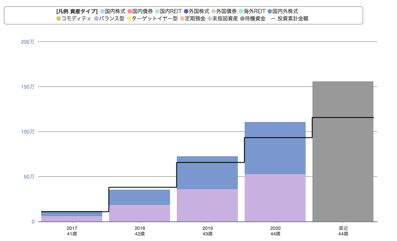Select the バランス型 legend label

112,19
